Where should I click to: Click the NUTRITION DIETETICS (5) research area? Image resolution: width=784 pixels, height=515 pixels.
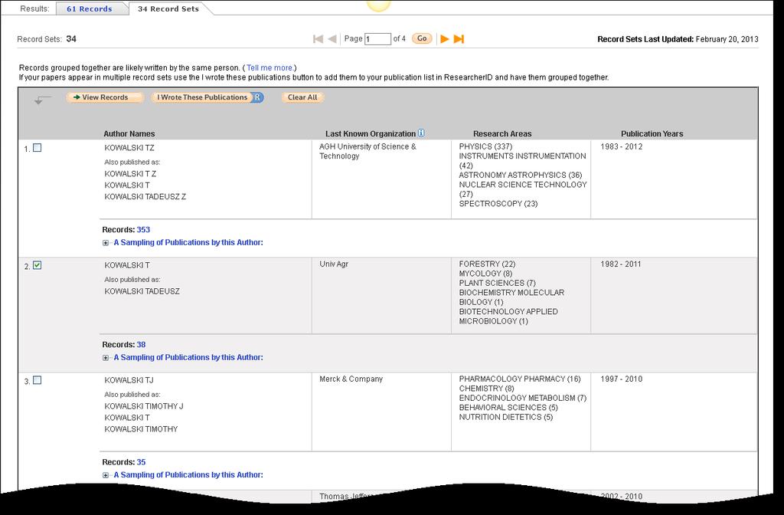[506, 417]
